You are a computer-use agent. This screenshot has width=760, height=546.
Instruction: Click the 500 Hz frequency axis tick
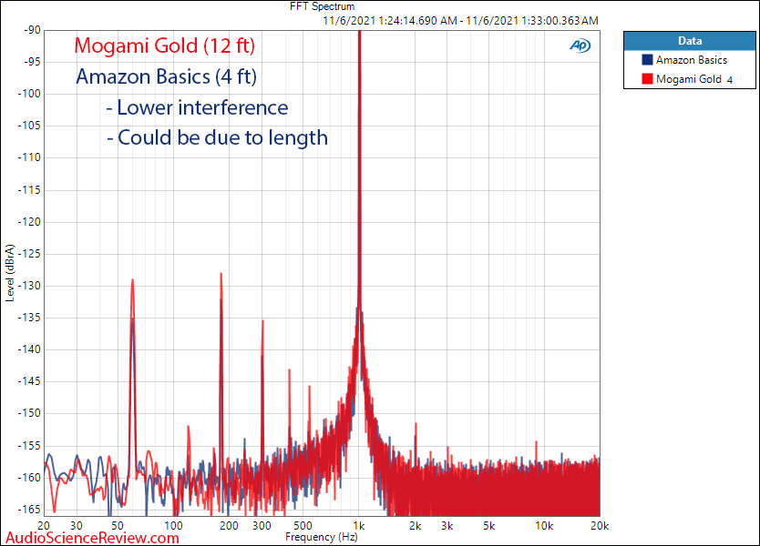point(303,526)
